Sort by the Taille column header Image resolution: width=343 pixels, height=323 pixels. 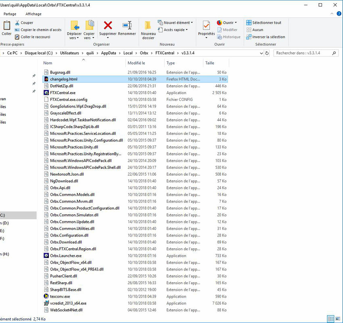click(209, 63)
